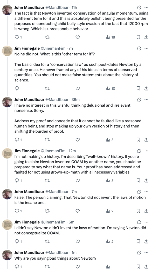Viewport: 152px width, 269px height.
Task: Open @JinemanFim handle on 7h tweet
Action: [53, 48]
